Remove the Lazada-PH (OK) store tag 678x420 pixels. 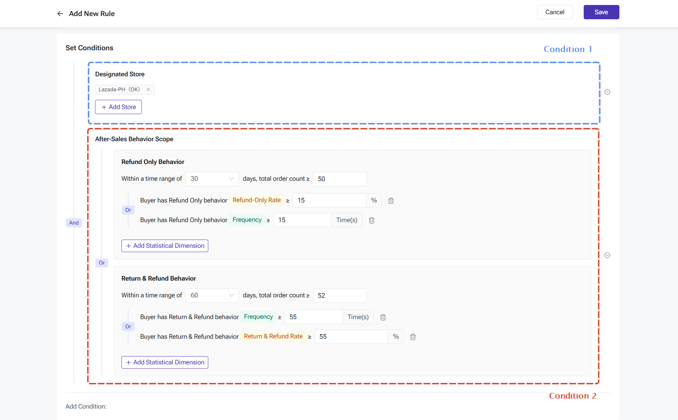148,89
